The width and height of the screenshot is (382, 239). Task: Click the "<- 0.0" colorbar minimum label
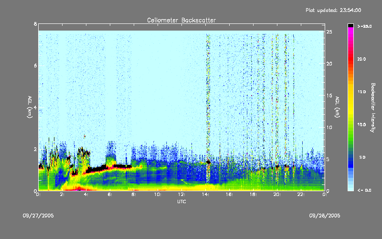tap(364, 190)
